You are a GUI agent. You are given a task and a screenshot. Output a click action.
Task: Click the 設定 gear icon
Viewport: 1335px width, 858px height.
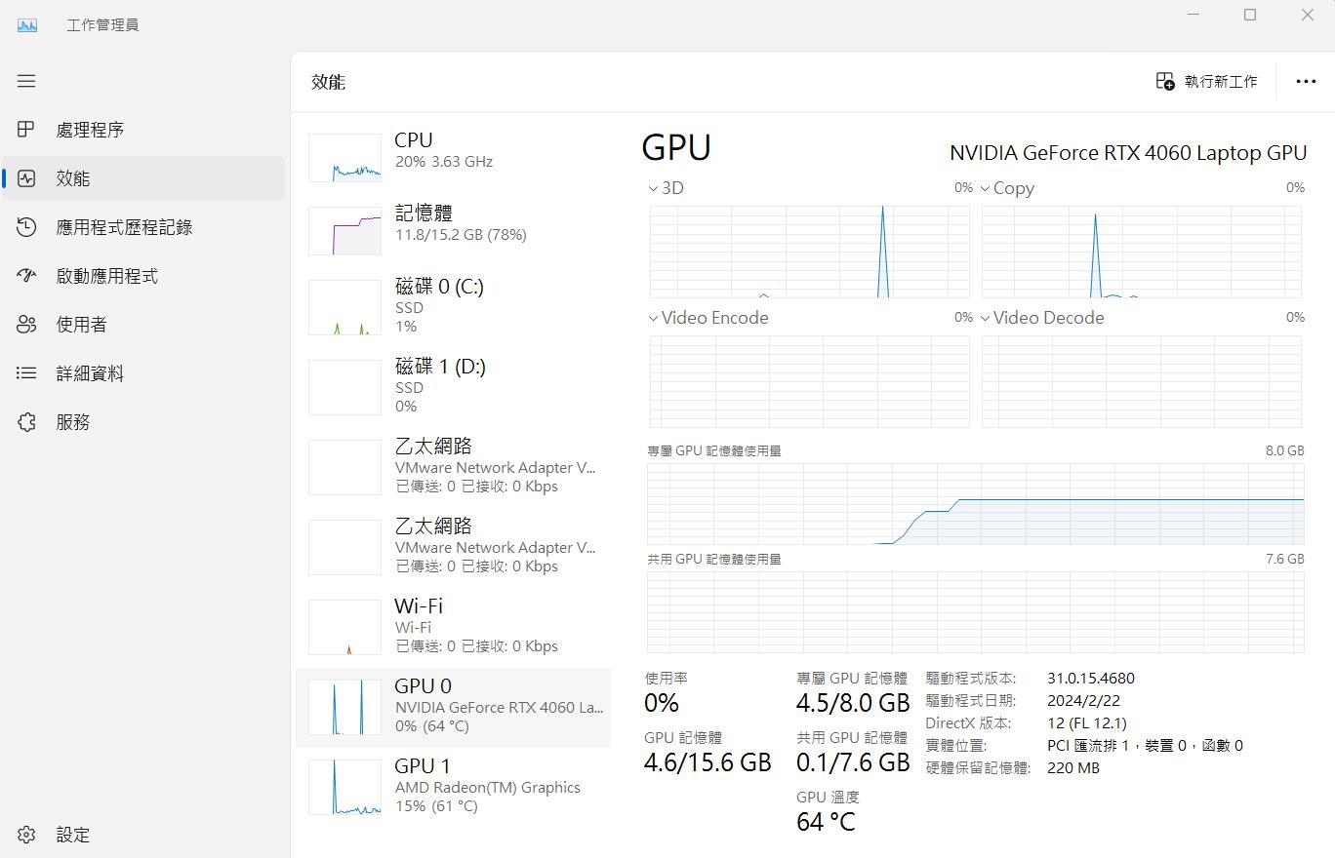tap(26, 835)
